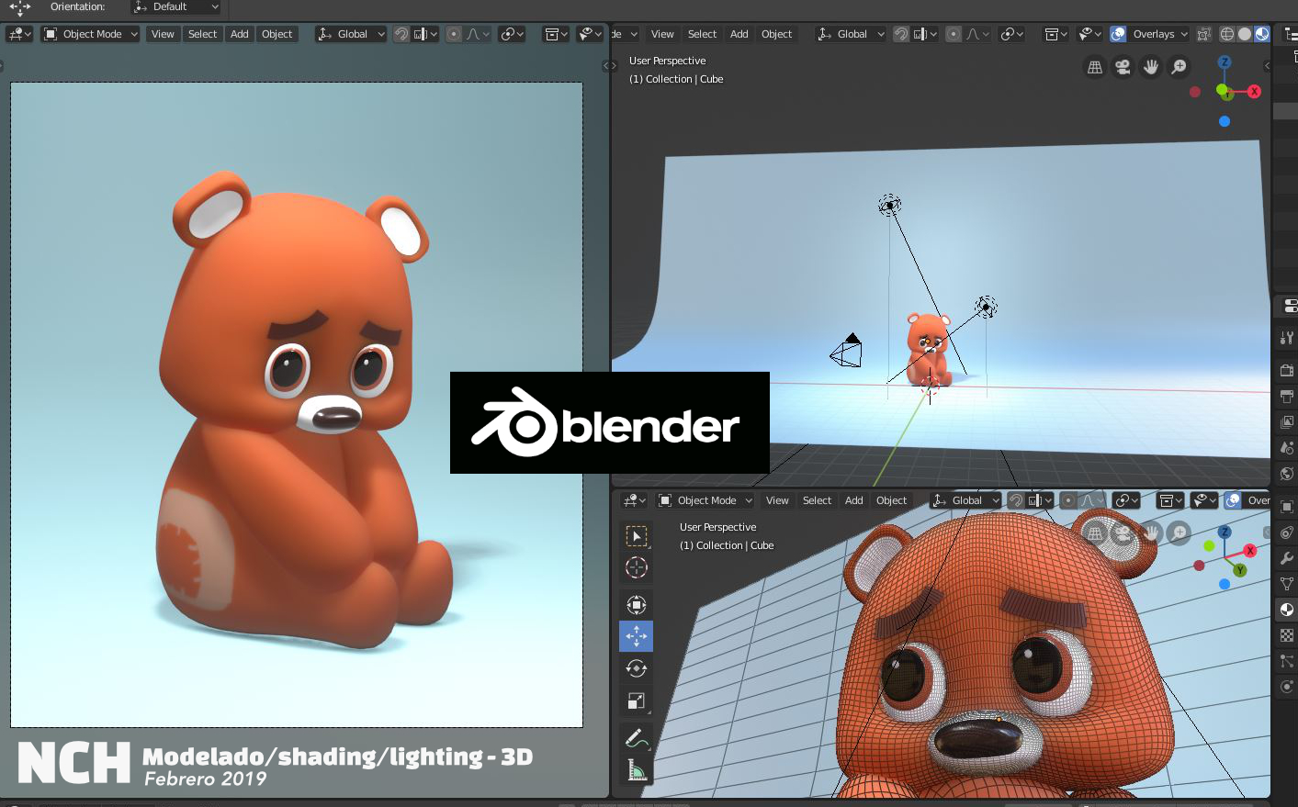Choose the Transform tool in bottom viewport
The image size is (1298, 807).
tap(637, 604)
